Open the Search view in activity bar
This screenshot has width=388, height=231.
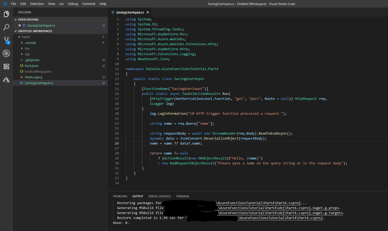pyautogui.click(x=6, y=27)
